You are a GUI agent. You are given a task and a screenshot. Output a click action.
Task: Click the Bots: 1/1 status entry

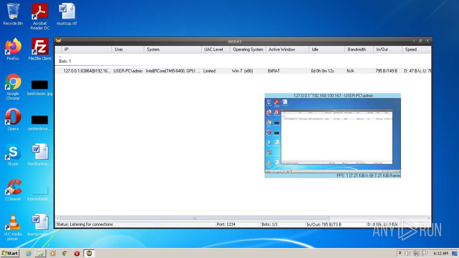[x=270, y=224]
